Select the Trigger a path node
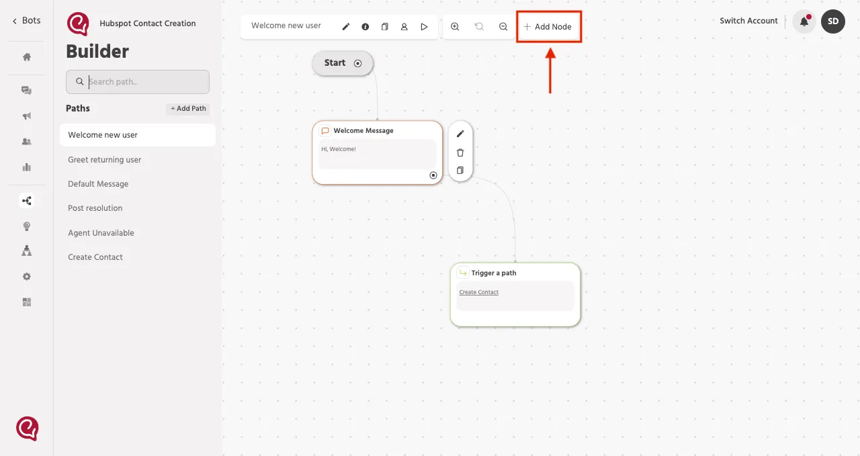Screen dimensions: 860x456 point(515,295)
